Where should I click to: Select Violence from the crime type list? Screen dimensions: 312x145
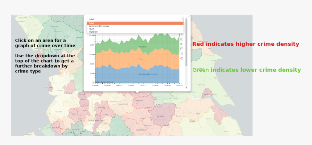[x=135, y=32]
